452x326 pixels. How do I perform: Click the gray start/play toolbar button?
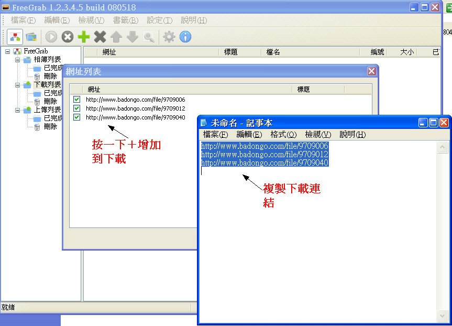point(51,37)
